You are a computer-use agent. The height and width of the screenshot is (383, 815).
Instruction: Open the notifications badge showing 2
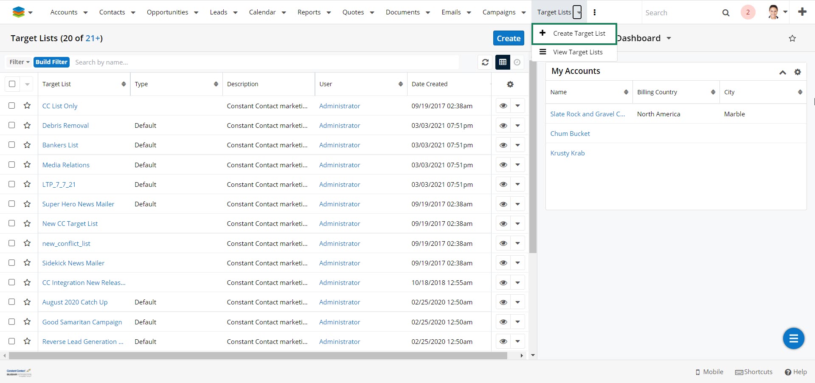(748, 12)
